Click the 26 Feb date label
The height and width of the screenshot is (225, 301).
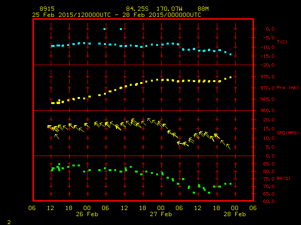click(87, 214)
